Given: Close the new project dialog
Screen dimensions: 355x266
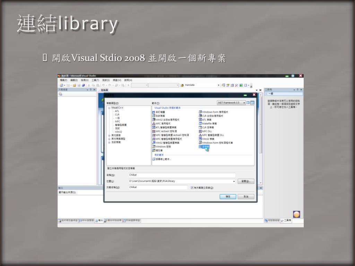Looking at the screenshot, I should tap(254, 95).
